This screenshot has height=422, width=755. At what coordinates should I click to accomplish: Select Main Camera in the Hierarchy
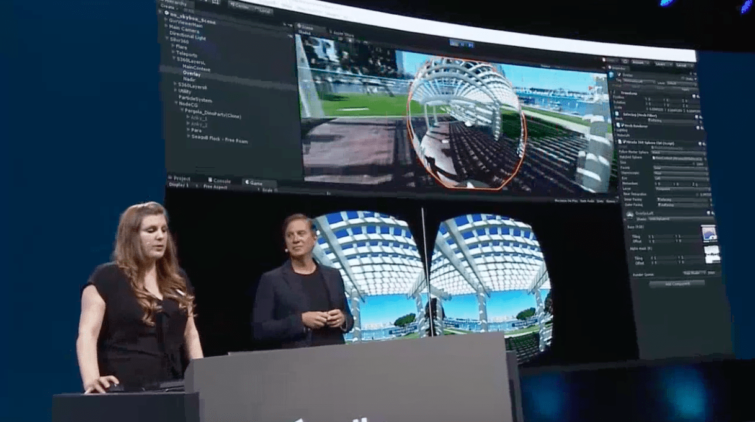click(184, 27)
